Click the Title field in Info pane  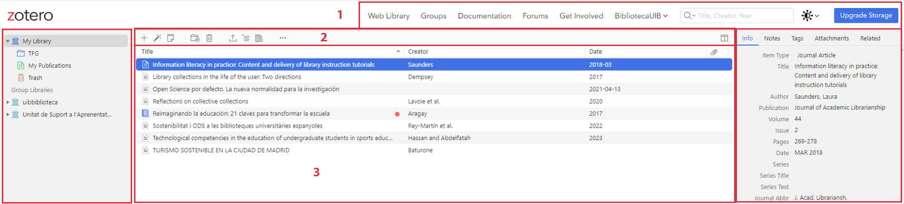tap(836, 75)
